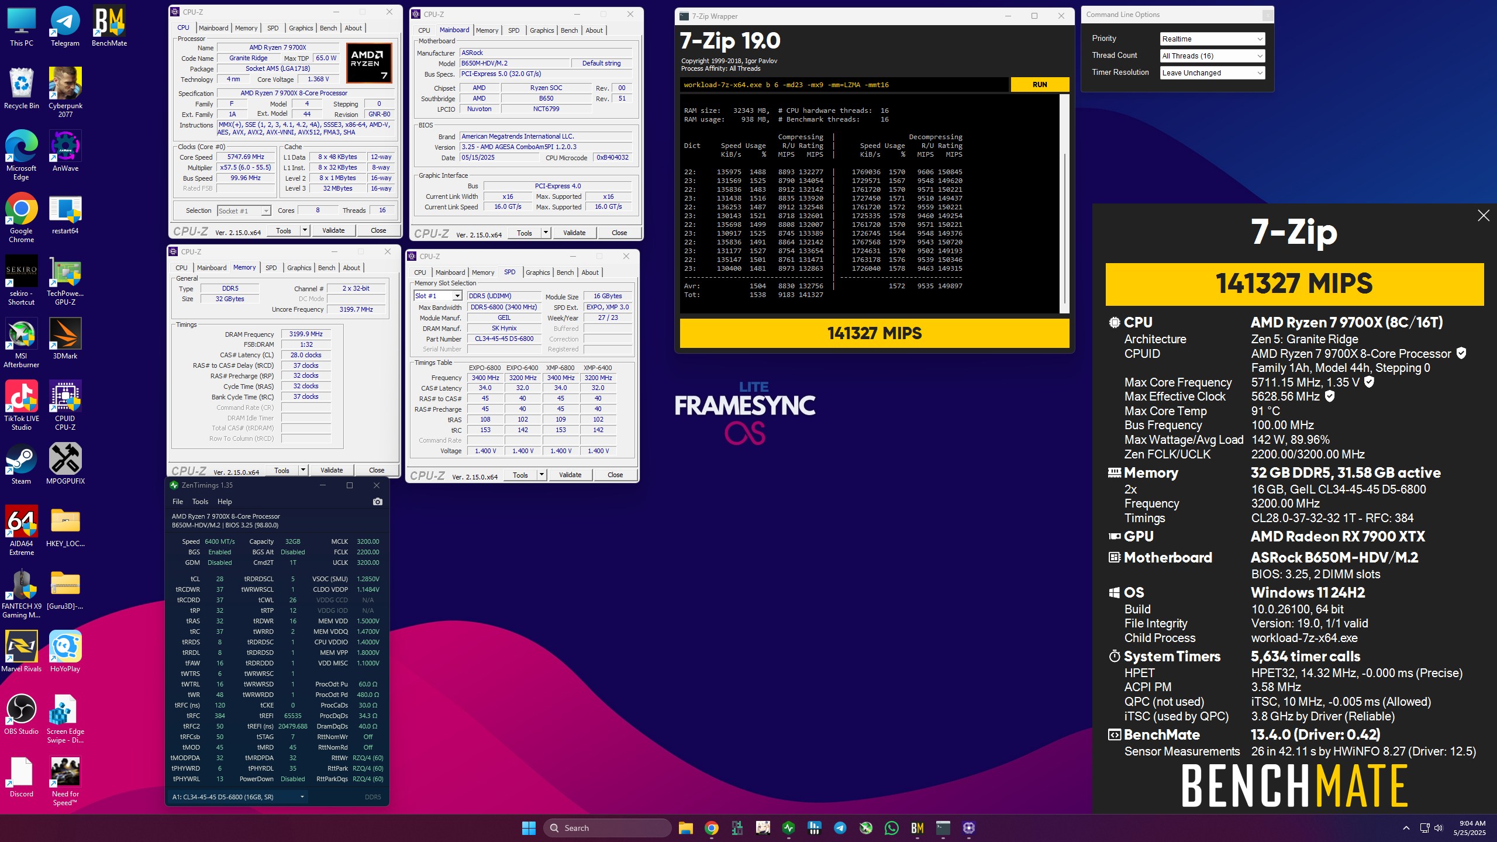Screen dimensions: 1497x842
Task: Open the Slot #1 dropdown in CPU-Z SPD
Action: [438, 296]
